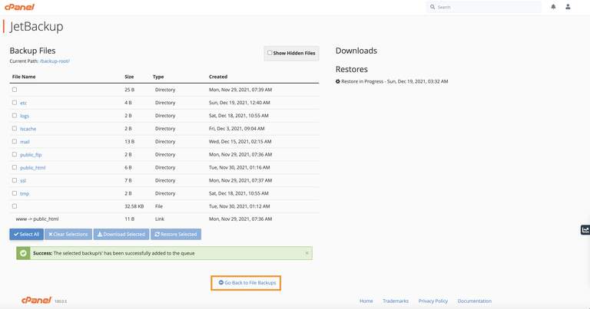Open the logs directory link
Image resolution: width=590 pixels, height=309 pixels.
pyautogui.click(x=25, y=116)
